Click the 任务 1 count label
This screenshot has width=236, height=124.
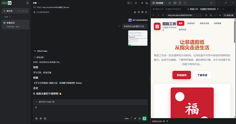point(7,17)
